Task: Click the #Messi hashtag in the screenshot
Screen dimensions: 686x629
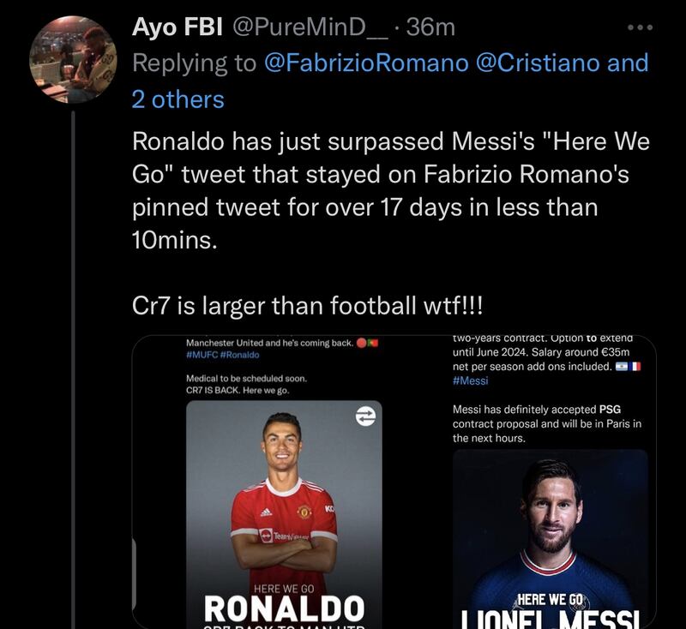Action: pos(471,380)
